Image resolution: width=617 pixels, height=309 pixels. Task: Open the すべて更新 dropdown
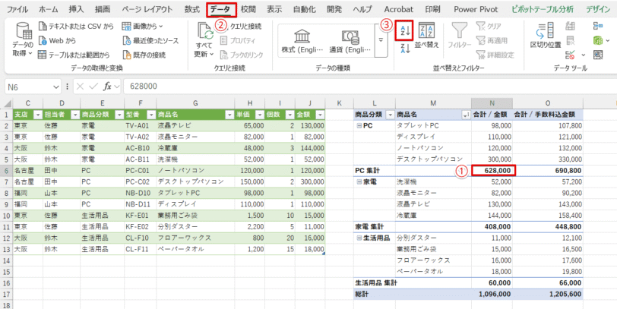click(x=204, y=40)
